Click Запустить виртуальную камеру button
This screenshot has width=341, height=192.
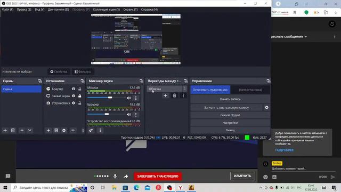tap(226, 108)
